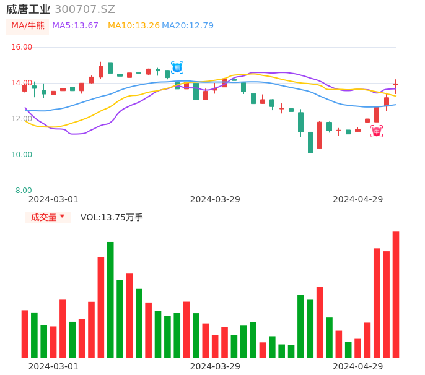Select the last candlestick at the right edge
This screenshot has width=425, height=375.
pos(396,84)
